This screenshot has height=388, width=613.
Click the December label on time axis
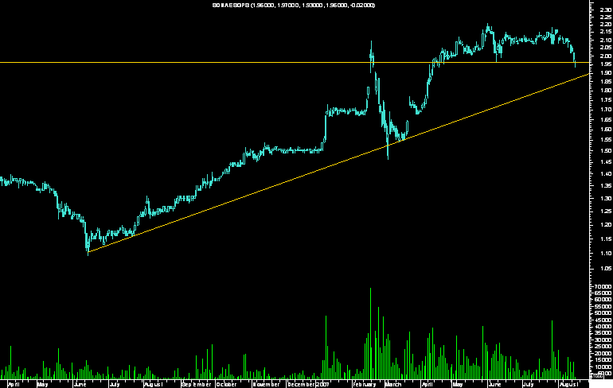(301, 384)
